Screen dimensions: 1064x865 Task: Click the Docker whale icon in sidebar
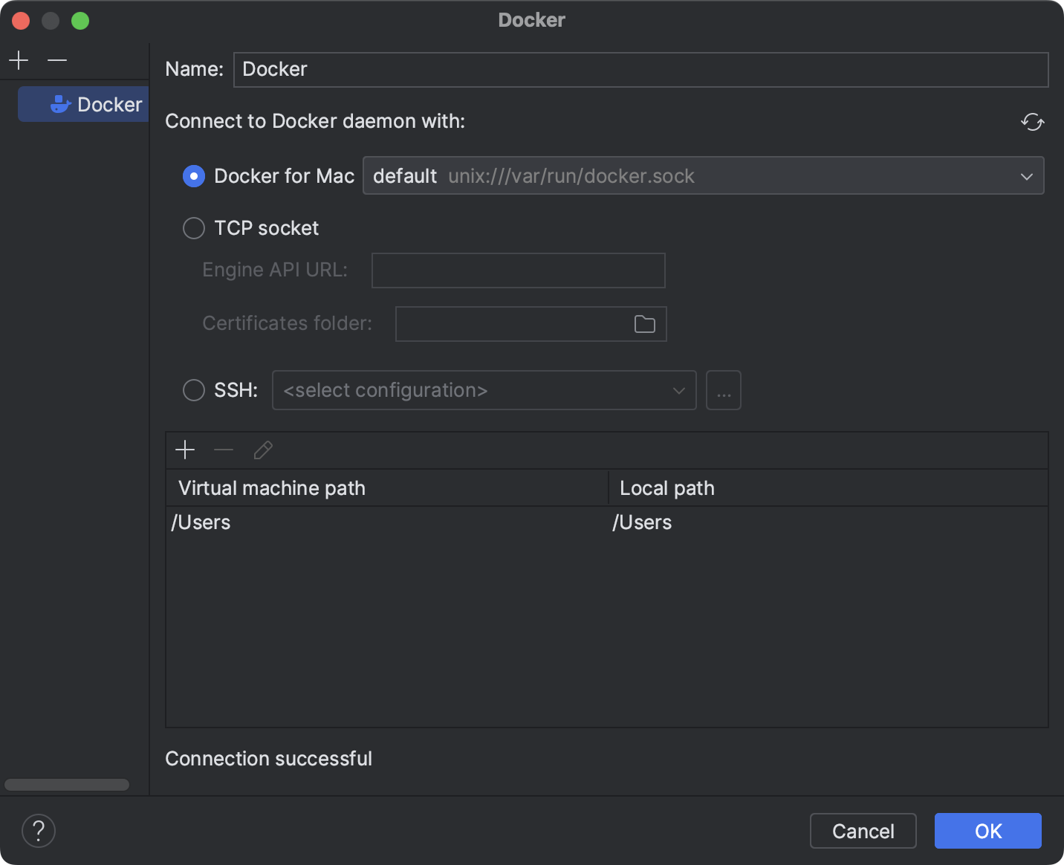(61, 104)
